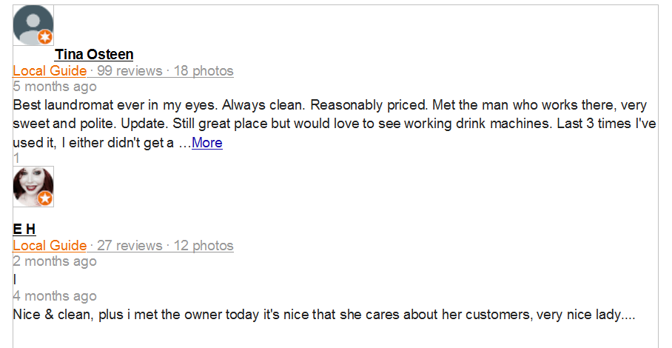
Task: Click the orange star badge on E H's avatar
Action: click(45, 198)
